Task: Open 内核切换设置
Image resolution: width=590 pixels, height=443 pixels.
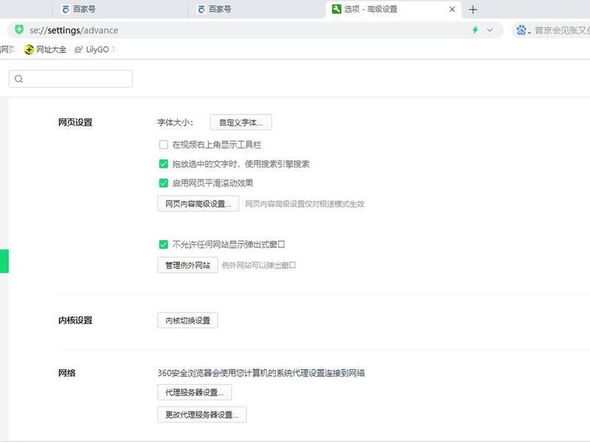Action: (x=188, y=320)
